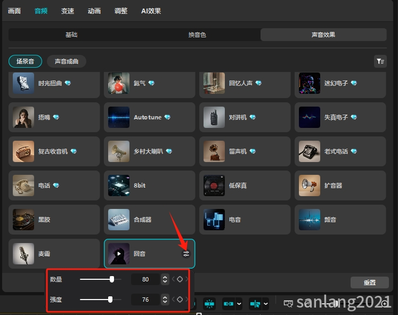Play the 回音 effect preview
The height and width of the screenshot is (315, 398).
pos(119,254)
